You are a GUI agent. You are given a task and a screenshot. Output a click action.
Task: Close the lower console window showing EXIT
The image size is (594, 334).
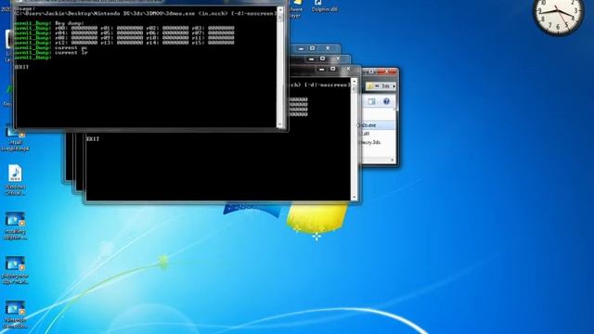pyautogui.click(x=348, y=69)
